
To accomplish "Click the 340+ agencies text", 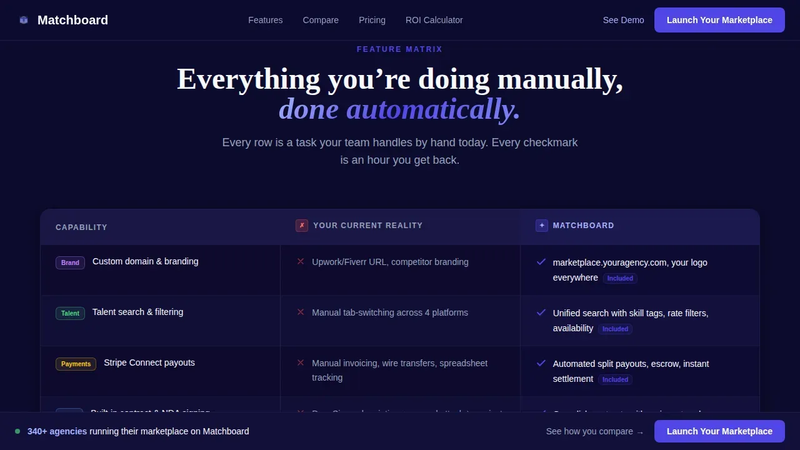I will point(57,431).
